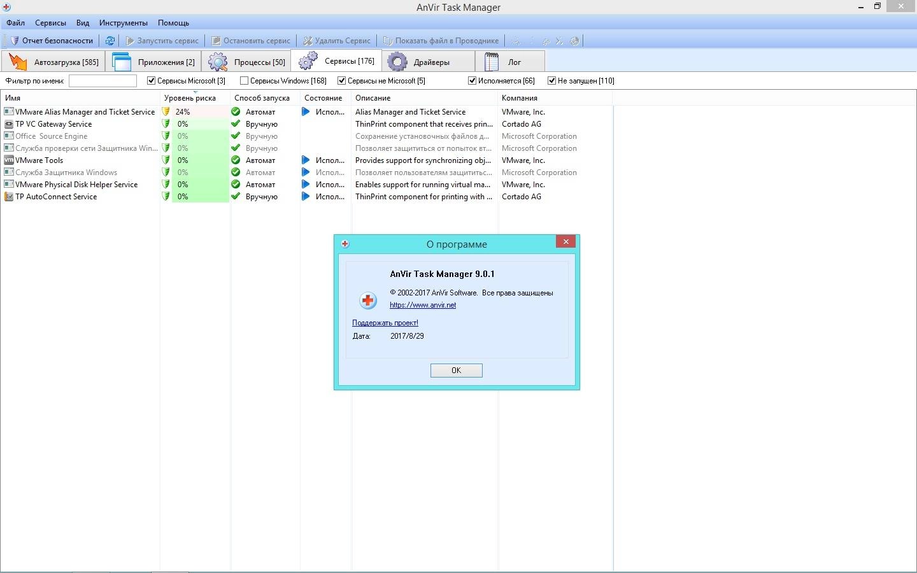Select the Сервисы [176] tab
The height and width of the screenshot is (573, 917).
click(336, 61)
